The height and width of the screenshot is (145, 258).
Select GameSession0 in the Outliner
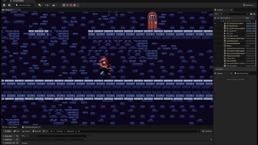(232, 41)
